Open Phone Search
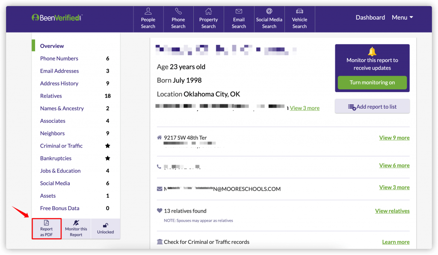 coord(178,18)
